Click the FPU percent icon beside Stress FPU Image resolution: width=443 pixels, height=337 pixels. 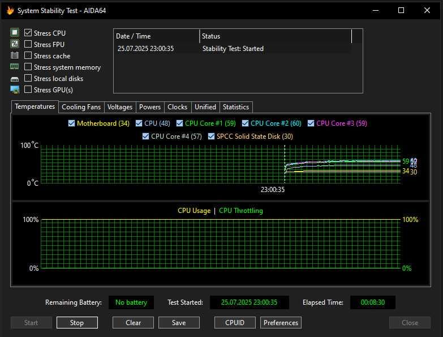pos(15,44)
